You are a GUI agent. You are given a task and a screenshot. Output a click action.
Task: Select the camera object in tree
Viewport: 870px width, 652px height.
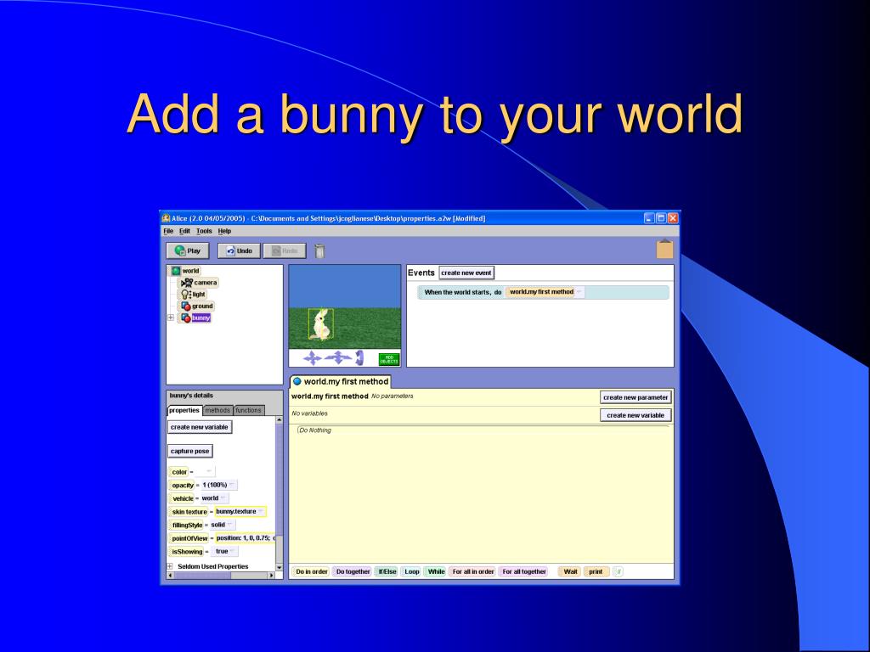pos(199,282)
